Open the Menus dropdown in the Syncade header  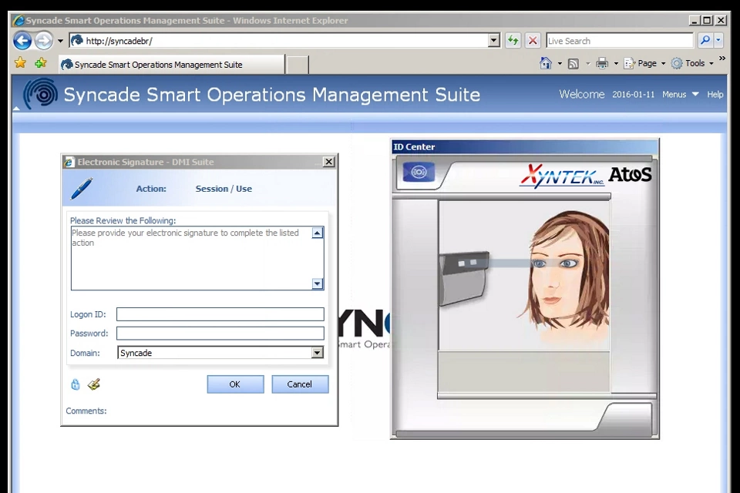(x=680, y=94)
